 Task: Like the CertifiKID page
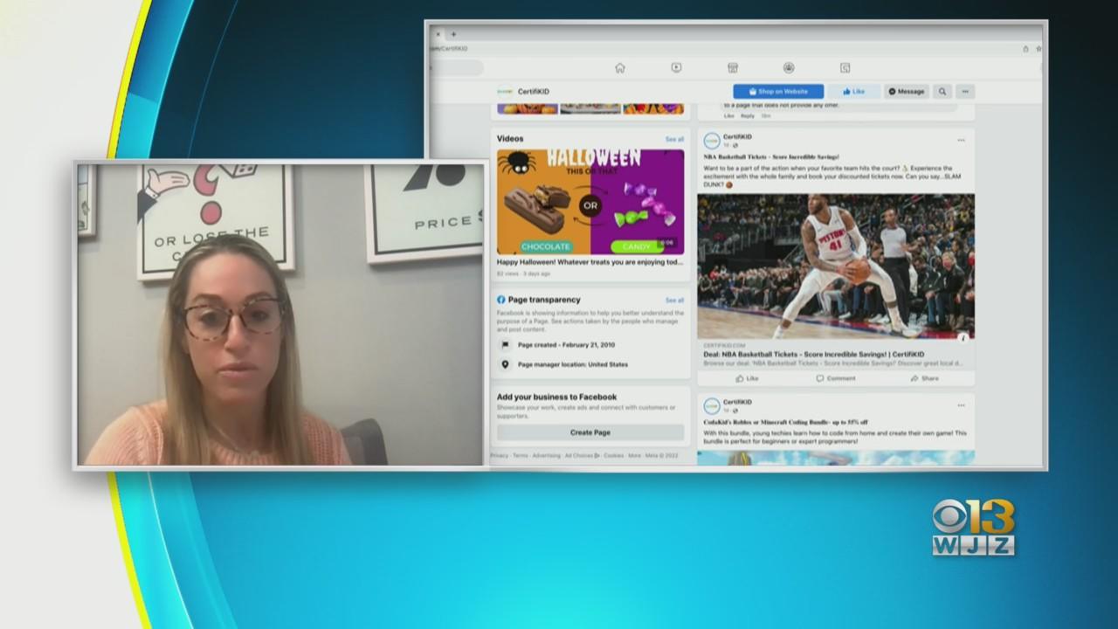pos(853,92)
